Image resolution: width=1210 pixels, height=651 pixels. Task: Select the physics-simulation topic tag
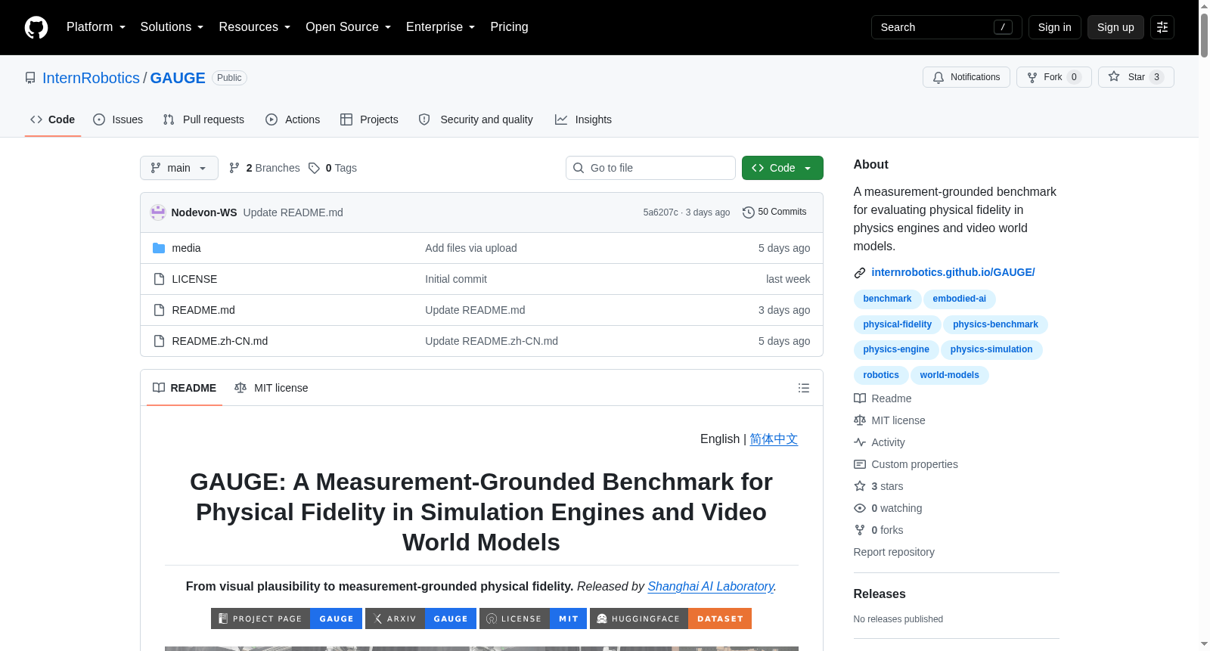tap(991, 349)
